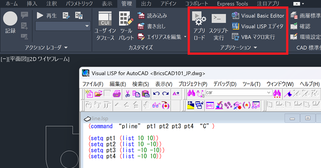Open the 'car' search combo dropdown

pyautogui.click(x=269, y=93)
